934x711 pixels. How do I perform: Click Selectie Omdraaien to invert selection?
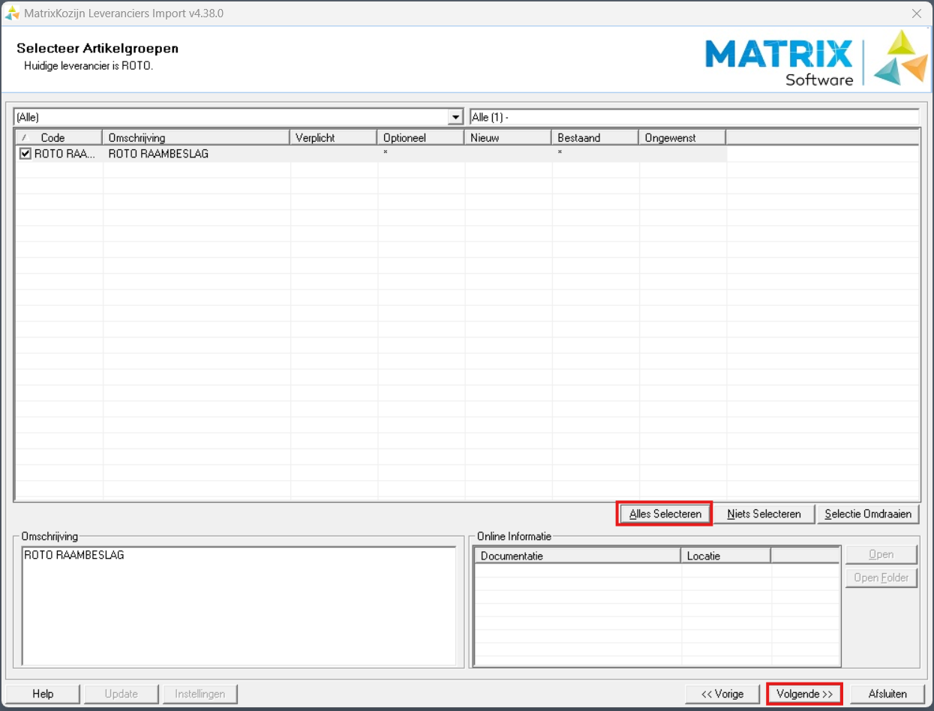(x=868, y=514)
